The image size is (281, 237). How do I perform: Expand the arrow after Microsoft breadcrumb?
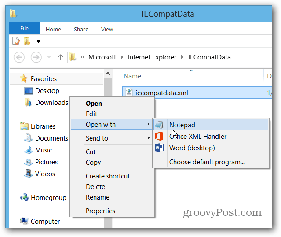pyautogui.click(x=122, y=57)
